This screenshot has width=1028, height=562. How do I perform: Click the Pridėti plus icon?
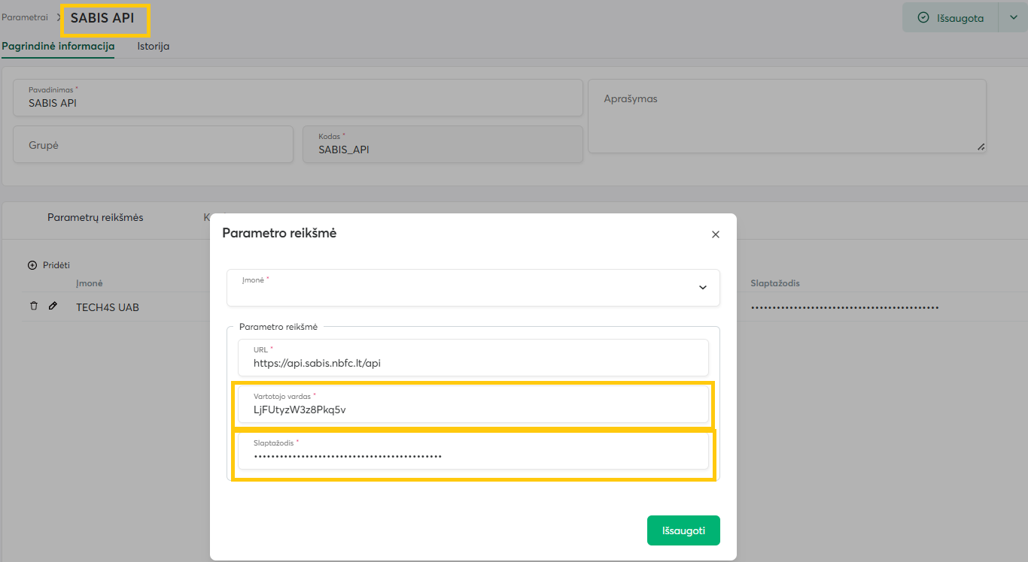[x=32, y=265]
